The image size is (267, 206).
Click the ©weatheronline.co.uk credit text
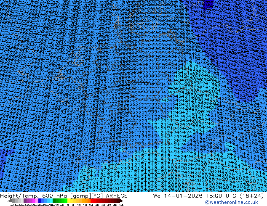(x=232, y=202)
